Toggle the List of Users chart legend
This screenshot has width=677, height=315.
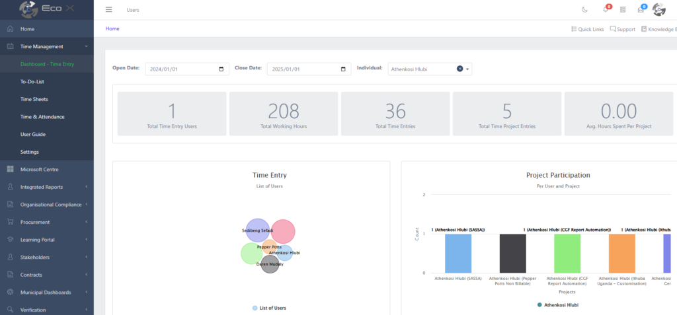pos(269,308)
